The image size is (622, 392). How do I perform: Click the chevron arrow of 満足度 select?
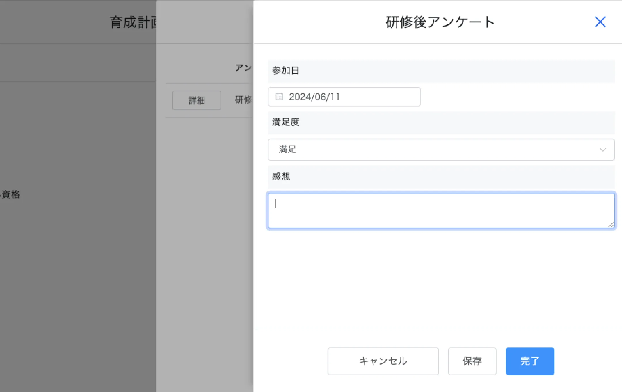(x=603, y=150)
